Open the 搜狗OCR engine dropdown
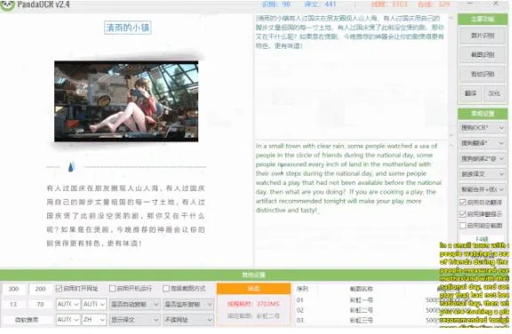This screenshot has height=334, width=512. coord(483,128)
